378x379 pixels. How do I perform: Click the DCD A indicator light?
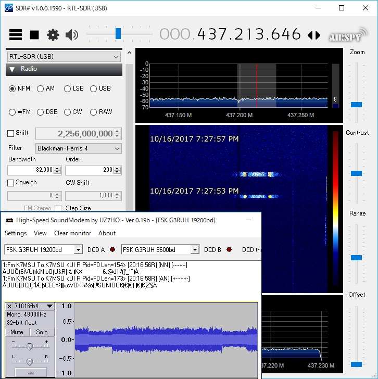click(x=112, y=250)
